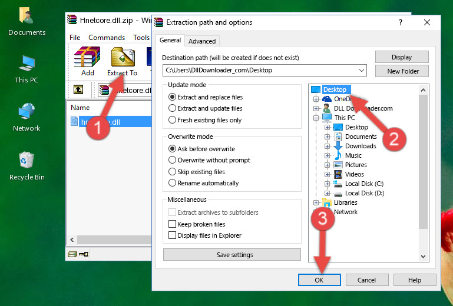Click the Libraries icon in tree
Viewport: 453px width, 306px height.
tap(327, 202)
